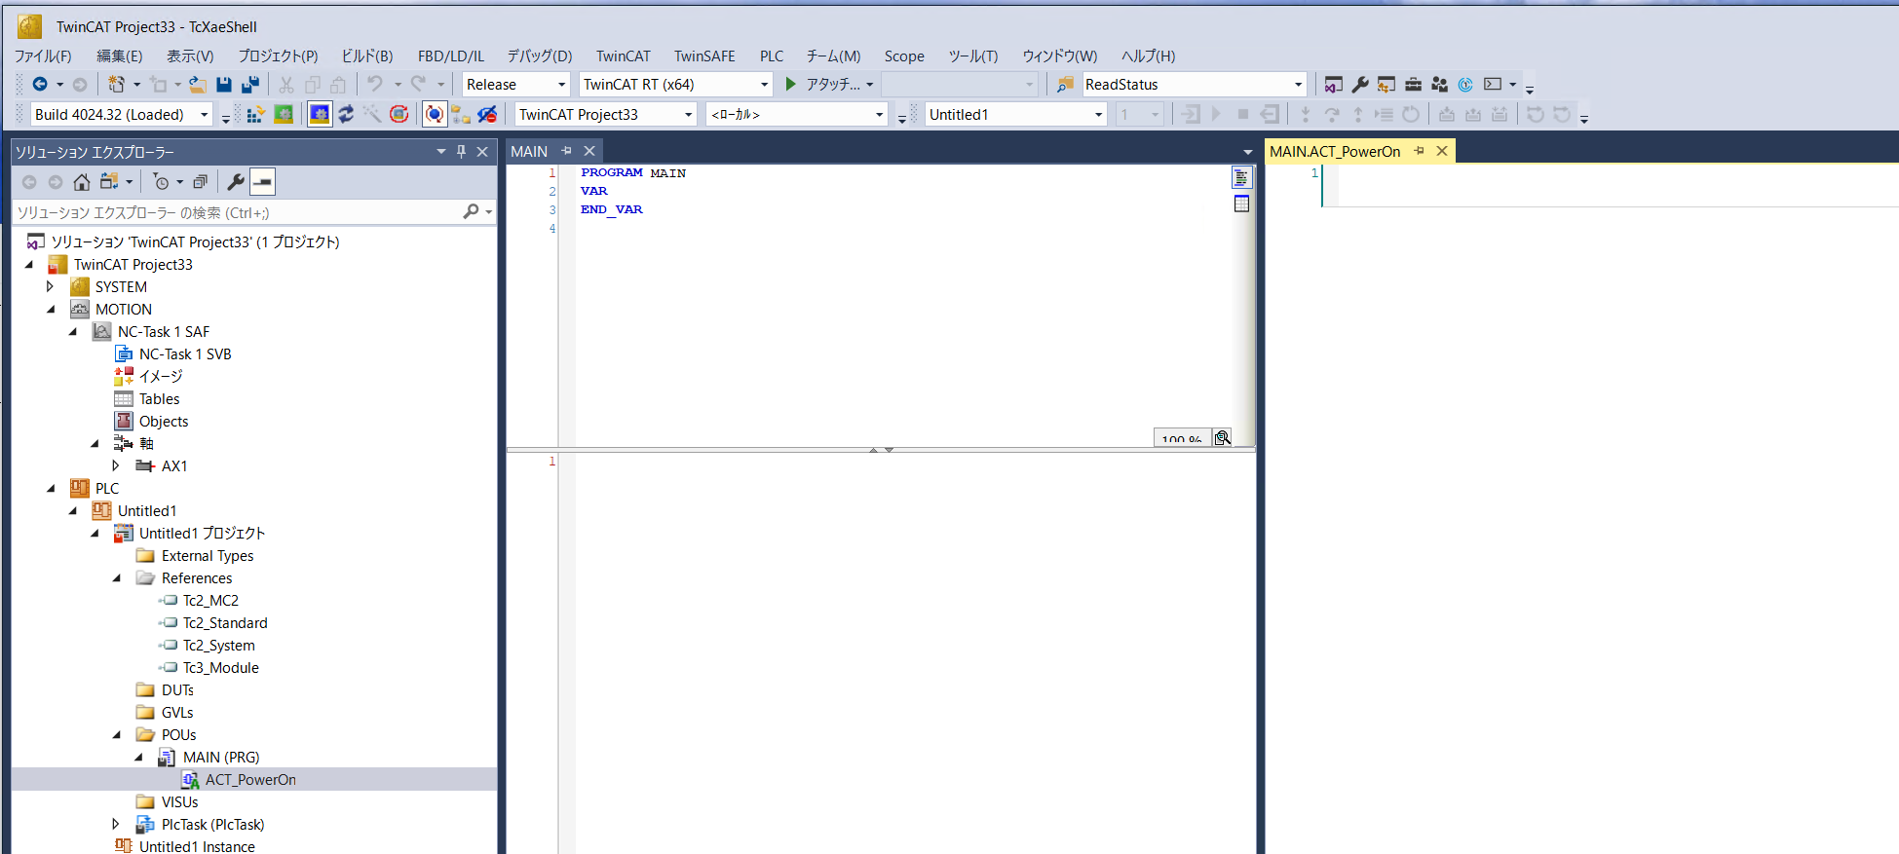1899x854 pixels.
Task: Click the Solution Explorer search field
Action: [238, 212]
